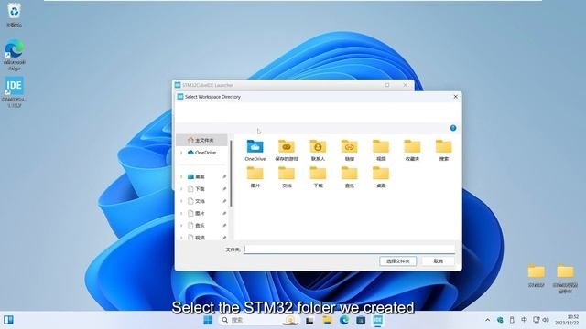The image size is (586, 329).
Task: Open Task View from the taskbar
Action: point(309,320)
